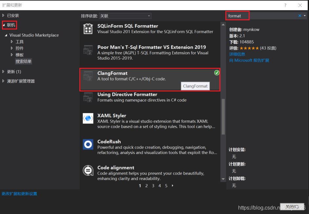Click the SQLinForm SQL Formatter extension icon
This screenshot has width=309, height=214.
(x=88, y=29)
